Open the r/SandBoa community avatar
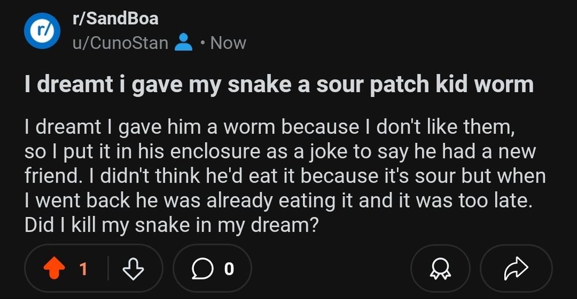Viewport: 577px width, 299px height. 42,31
